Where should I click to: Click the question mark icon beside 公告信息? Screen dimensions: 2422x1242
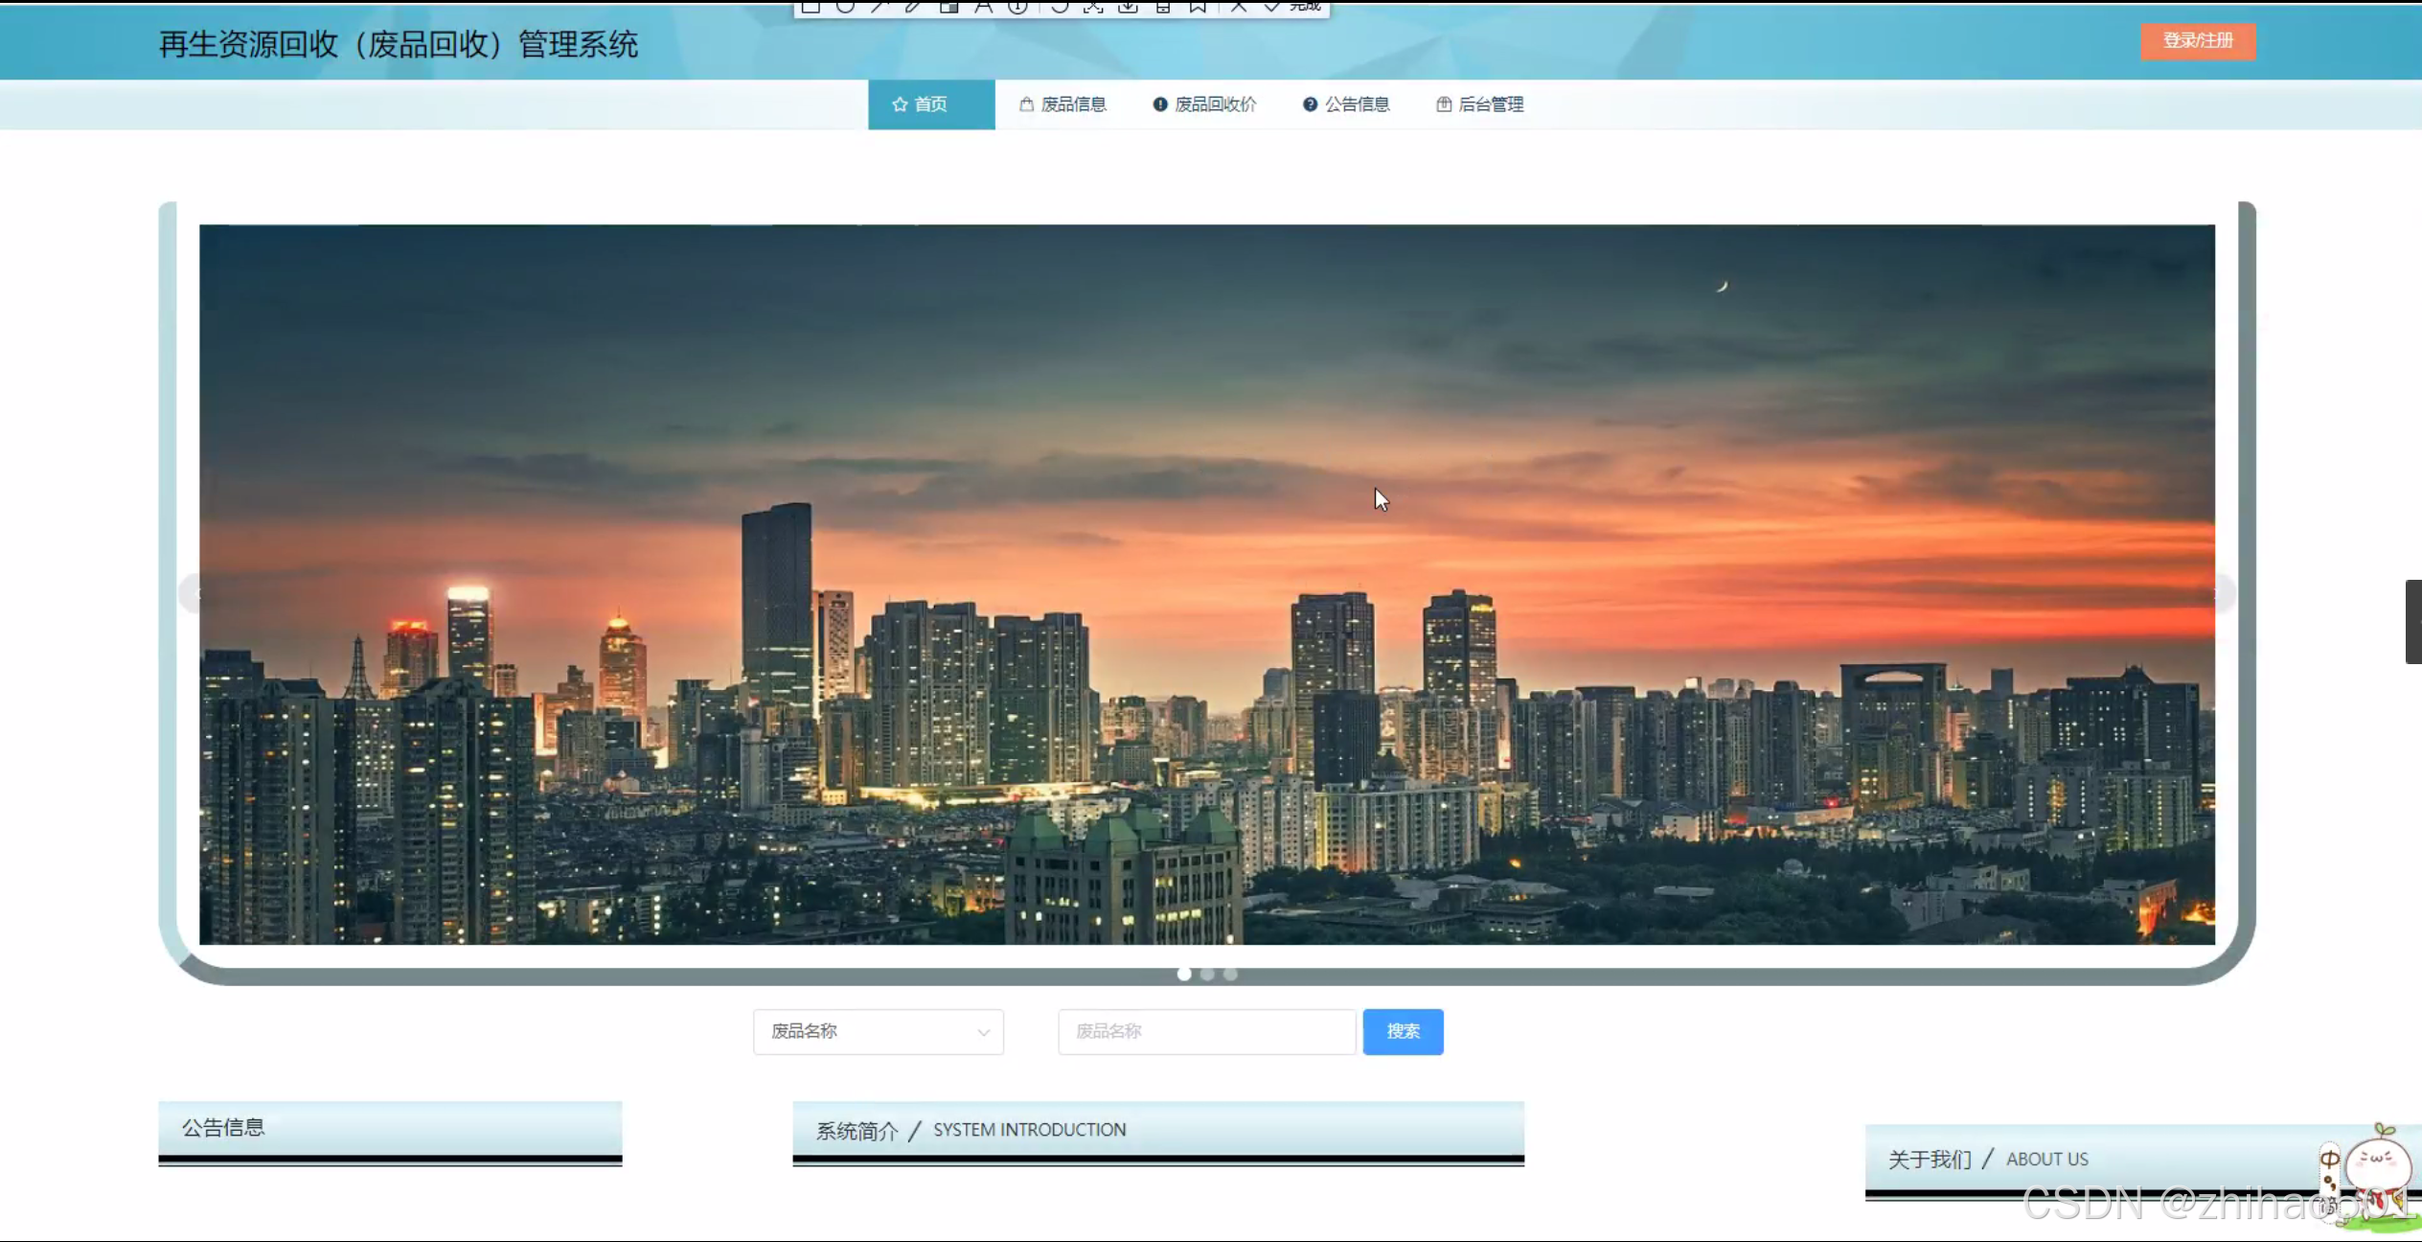tap(1310, 104)
